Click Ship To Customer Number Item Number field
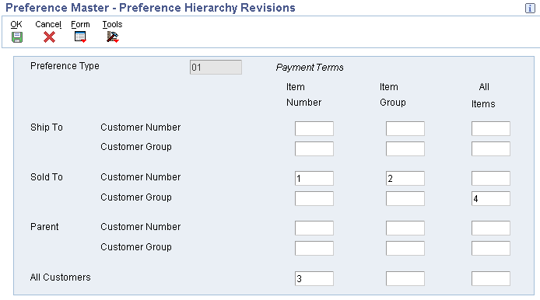Viewport: 540px width, 300px height. (x=314, y=128)
